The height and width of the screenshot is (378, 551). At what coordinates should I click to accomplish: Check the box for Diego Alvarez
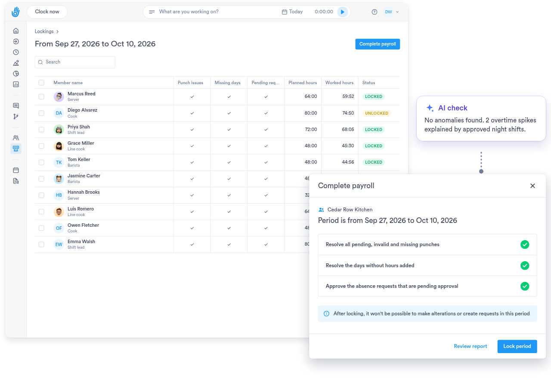pos(41,113)
